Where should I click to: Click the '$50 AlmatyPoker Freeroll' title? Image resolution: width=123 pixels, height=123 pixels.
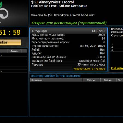[53, 2]
